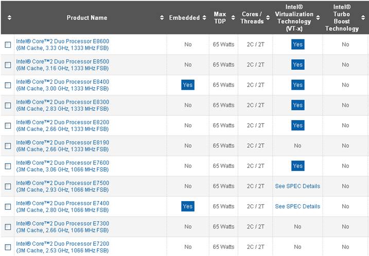Click the VT-x Yes badge for E7600
The height and width of the screenshot is (256, 369).
297,166
